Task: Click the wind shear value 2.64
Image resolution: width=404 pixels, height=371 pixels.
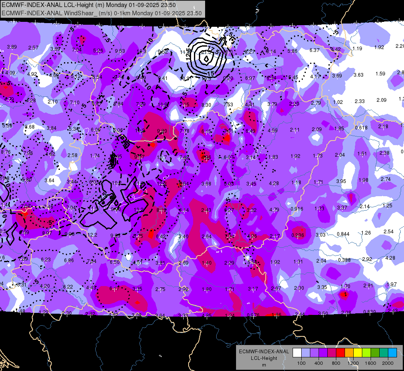Action: coord(207,236)
